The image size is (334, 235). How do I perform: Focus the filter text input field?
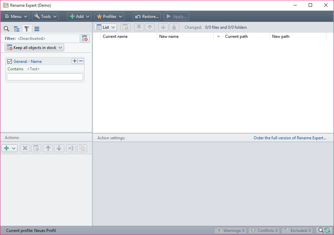pos(45,77)
